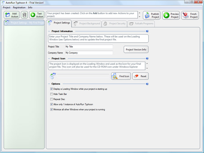
Task: Click Publish Project in the toolbar
Action: tap(151, 15)
